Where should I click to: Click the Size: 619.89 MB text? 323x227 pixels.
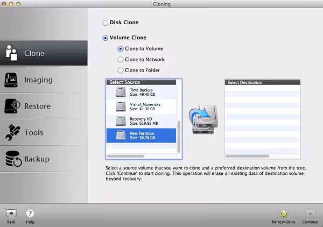tap(144, 124)
